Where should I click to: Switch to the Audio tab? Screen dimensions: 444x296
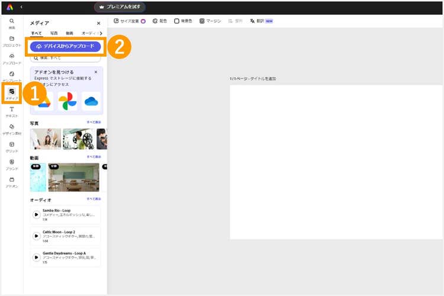click(x=89, y=33)
